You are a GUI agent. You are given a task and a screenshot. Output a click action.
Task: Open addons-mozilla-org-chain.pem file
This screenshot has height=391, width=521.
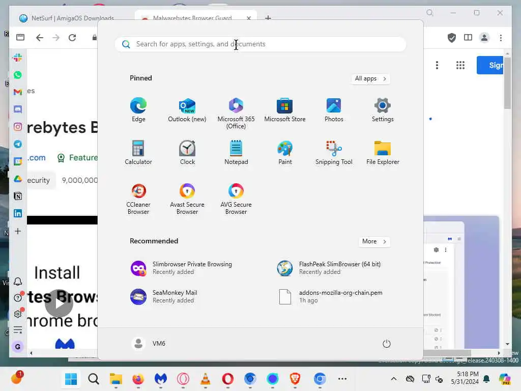[x=330, y=297]
